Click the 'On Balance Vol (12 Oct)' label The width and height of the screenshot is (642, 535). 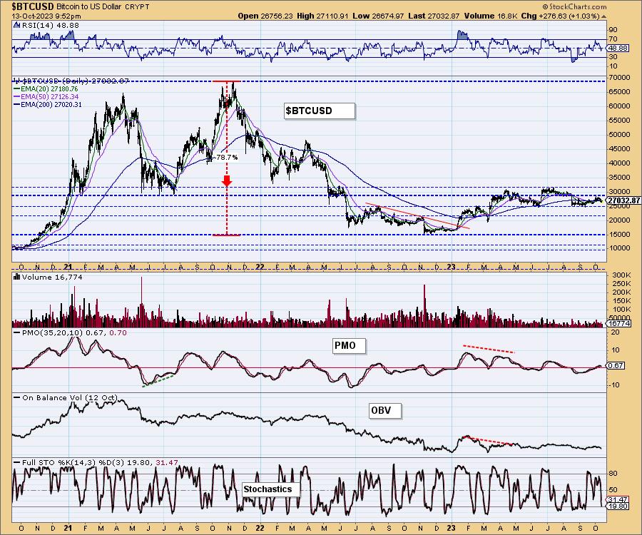70,397
